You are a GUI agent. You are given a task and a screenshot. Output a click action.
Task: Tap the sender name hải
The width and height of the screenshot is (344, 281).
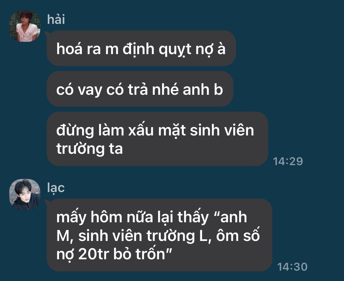[56, 19]
